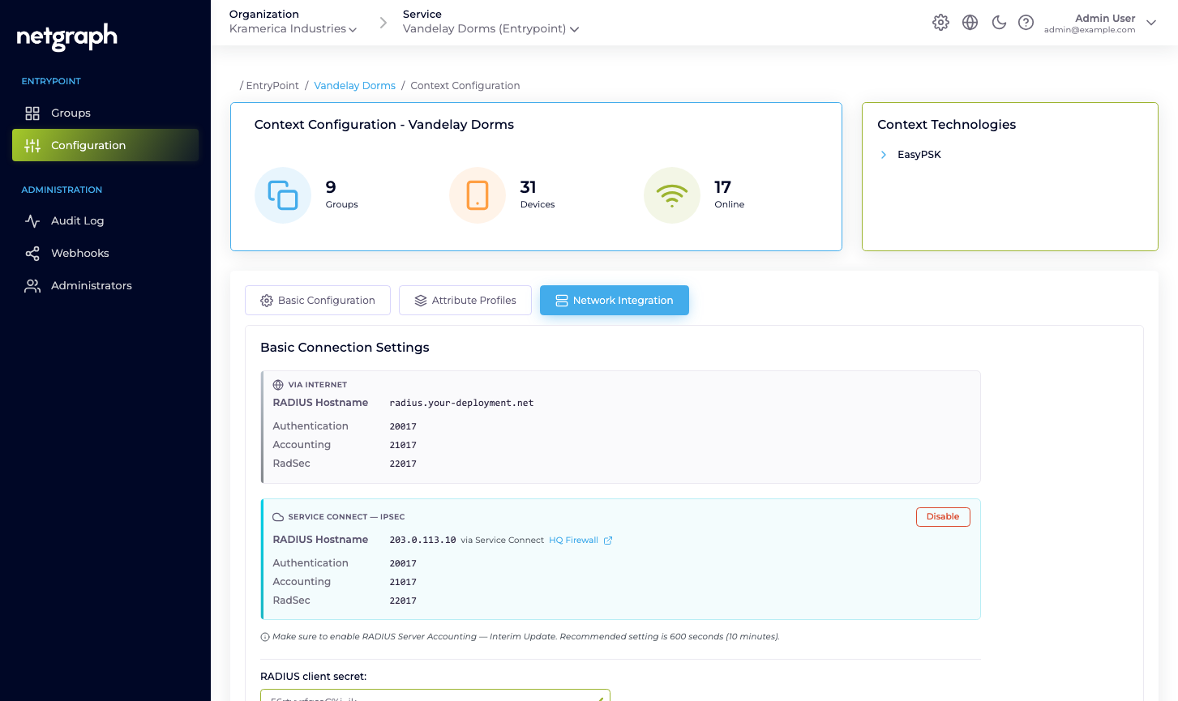Toggle dark mode with the moon icon
The height and width of the screenshot is (701, 1178).
point(999,23)
